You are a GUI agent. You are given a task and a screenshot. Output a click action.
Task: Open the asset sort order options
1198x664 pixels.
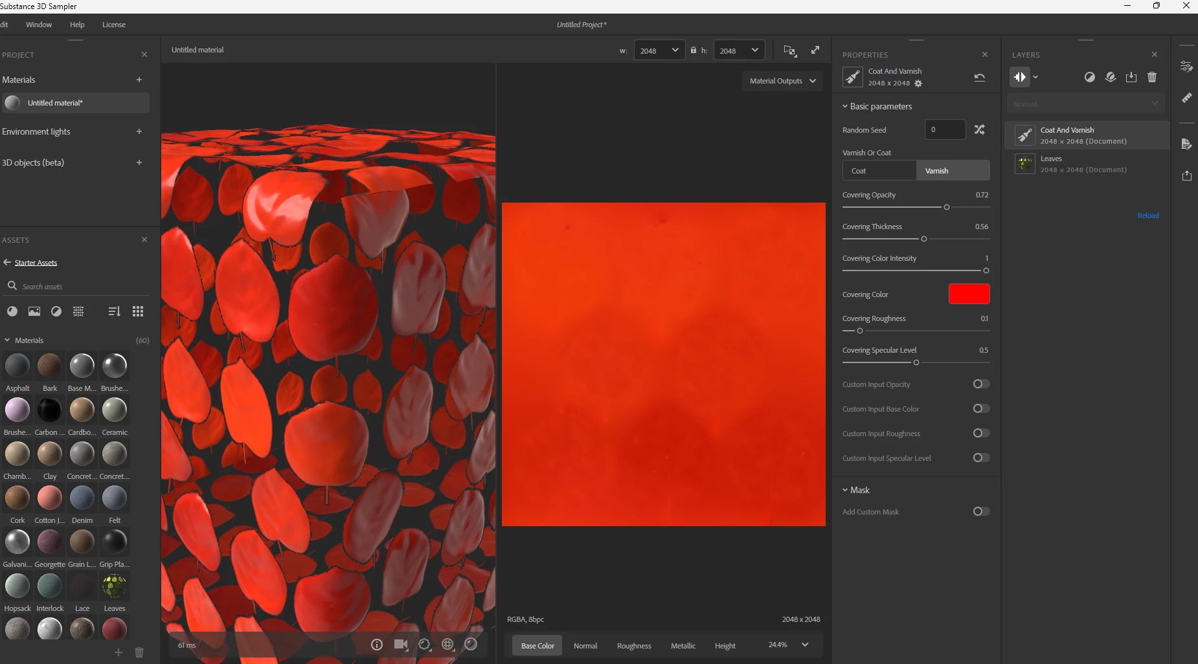114,311
